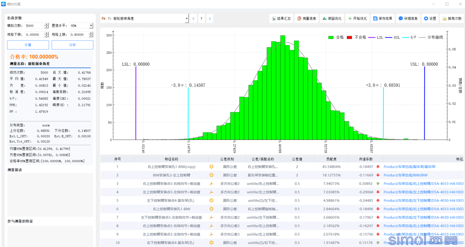This screenshot has width=465, height=247.
Task: Go to previous measurement with left chevron
Action: [193, 18]
